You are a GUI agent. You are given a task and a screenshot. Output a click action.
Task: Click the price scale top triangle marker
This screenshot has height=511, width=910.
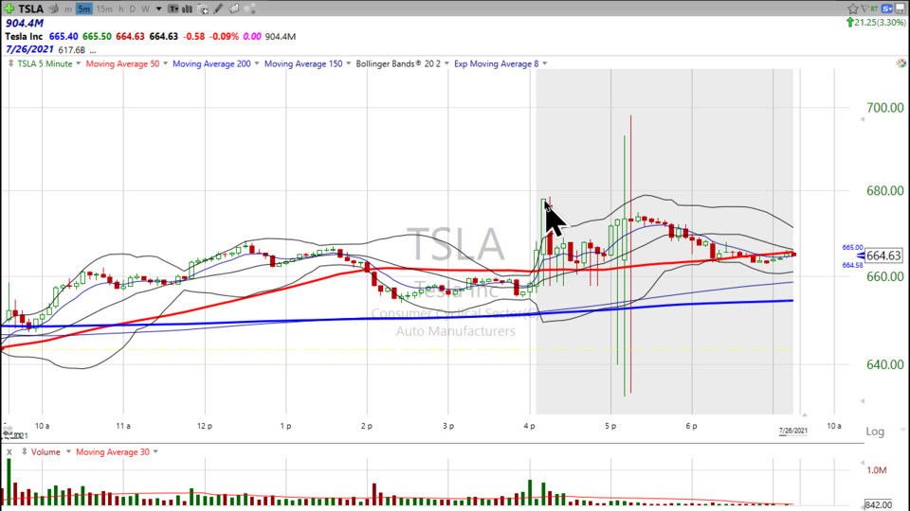click(863, 119)
